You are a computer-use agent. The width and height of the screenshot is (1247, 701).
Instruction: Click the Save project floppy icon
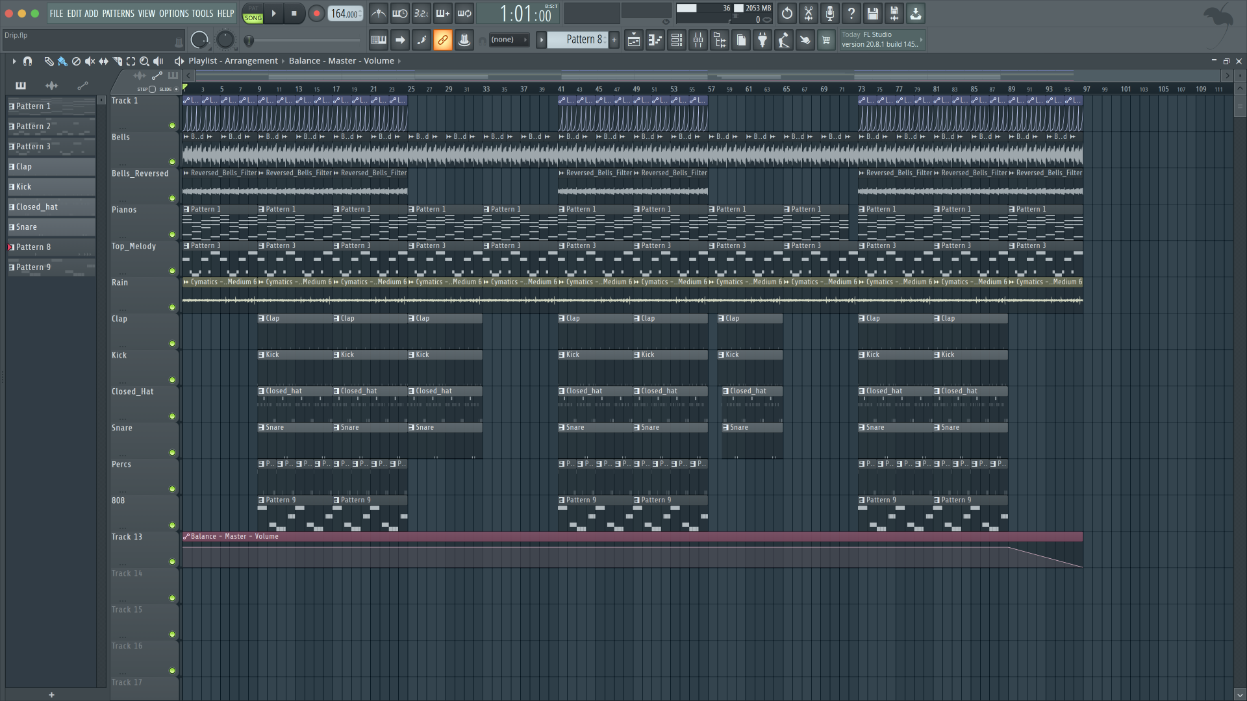point(873,14)
